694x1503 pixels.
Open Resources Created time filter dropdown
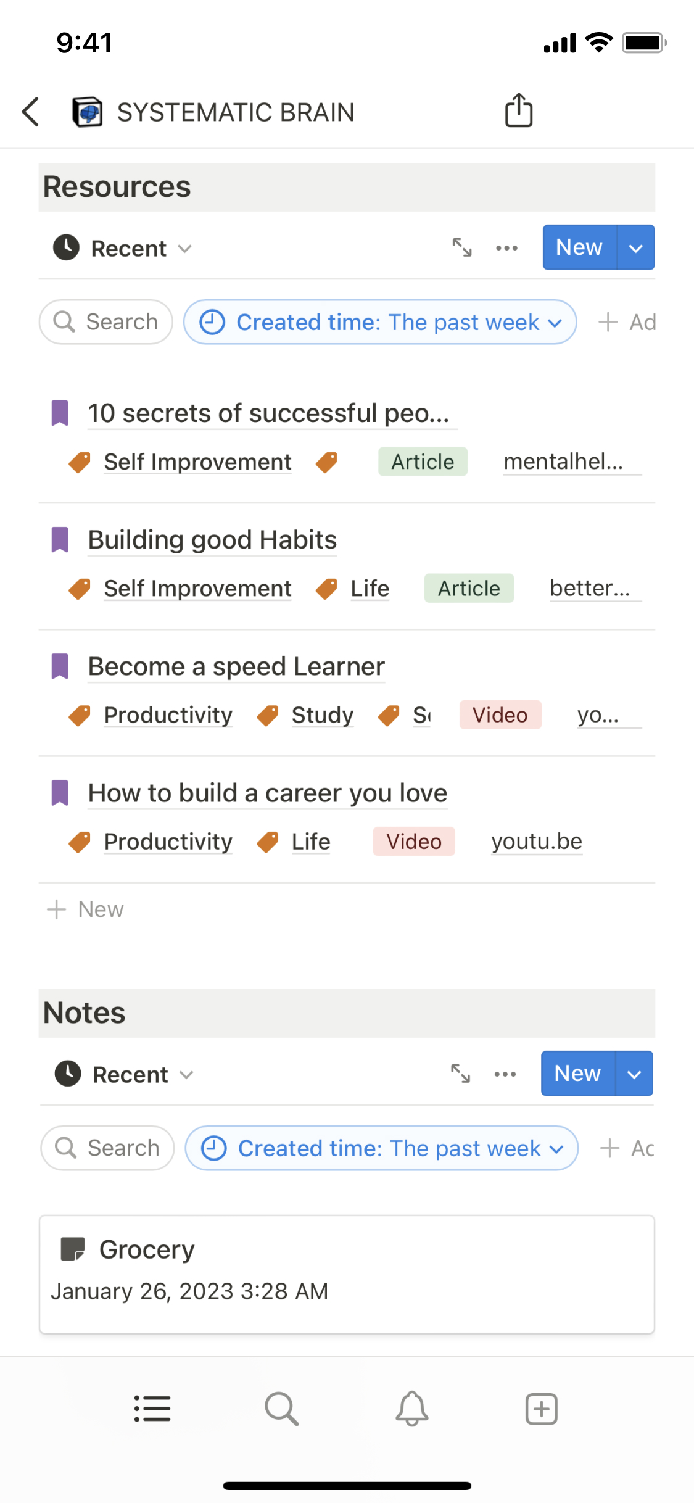click(x=380, y=322)
